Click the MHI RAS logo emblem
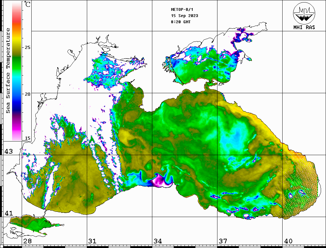Viewport: 326px width, 248px height. coord(304,13)
